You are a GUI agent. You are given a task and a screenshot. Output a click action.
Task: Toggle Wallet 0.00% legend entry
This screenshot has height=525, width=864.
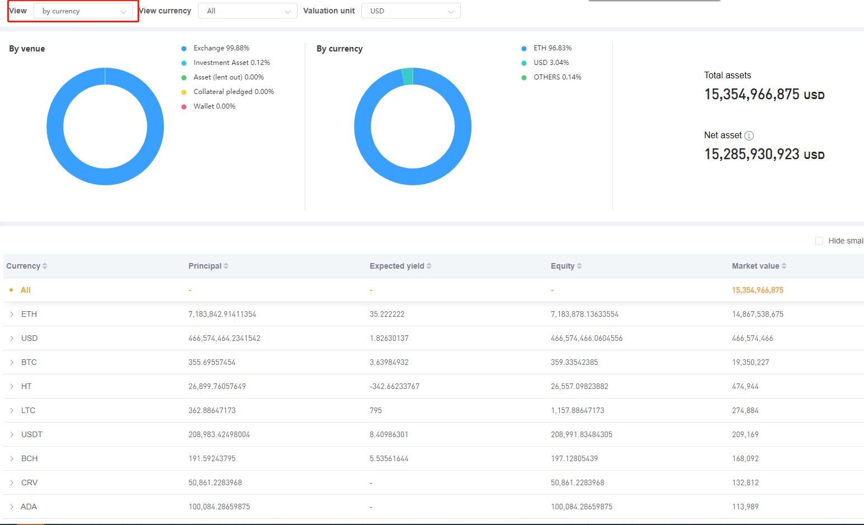point(208,106)
